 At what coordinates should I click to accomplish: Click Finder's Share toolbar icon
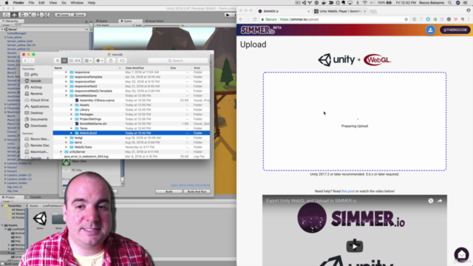click(111, 61)
